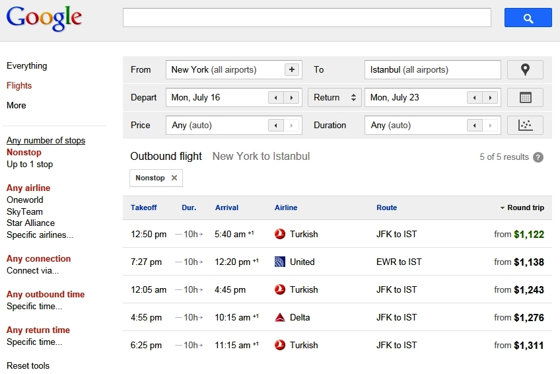Open Specific airlines... chooser
The height and width of the screenshot is (374, 560).
[40, 235]
